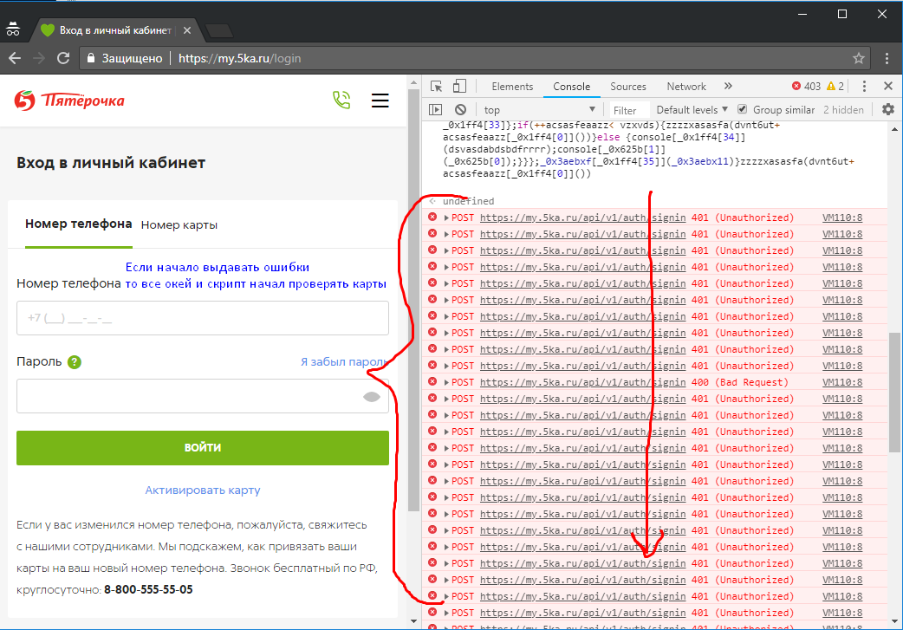The image size is (903, 630).
Task: Switch to the Elements tab
Action: pos(512,87)
